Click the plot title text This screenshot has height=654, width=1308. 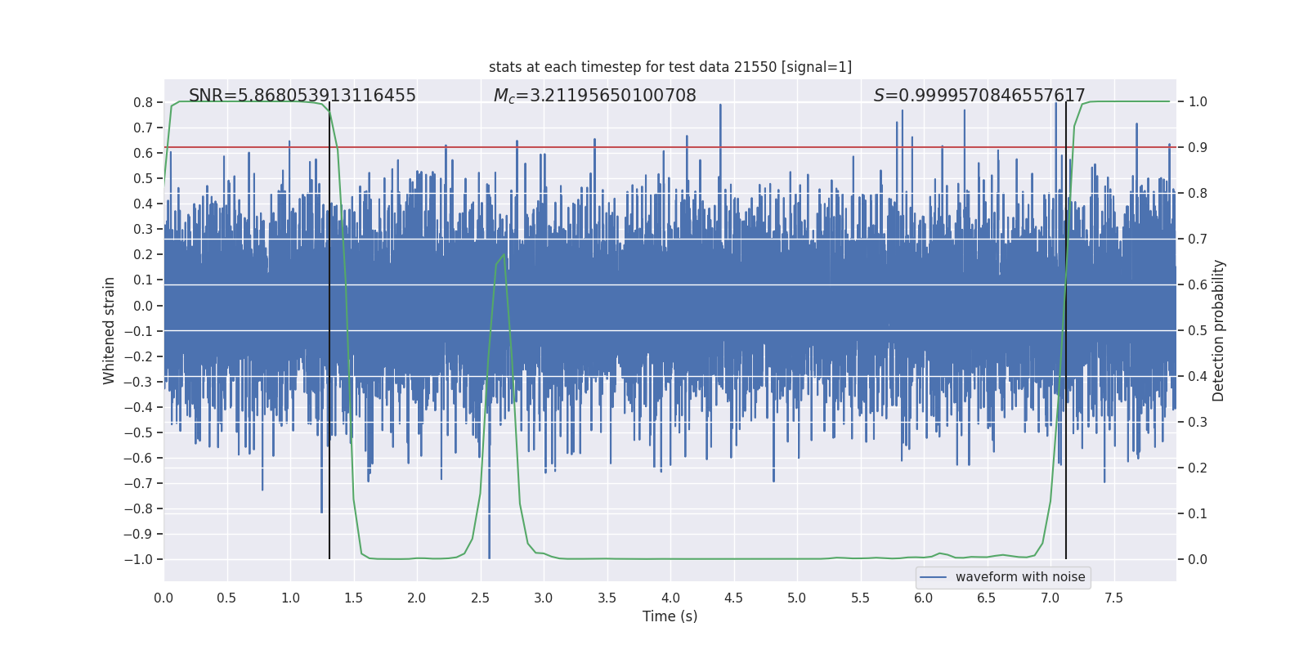[x=670, y=67]
